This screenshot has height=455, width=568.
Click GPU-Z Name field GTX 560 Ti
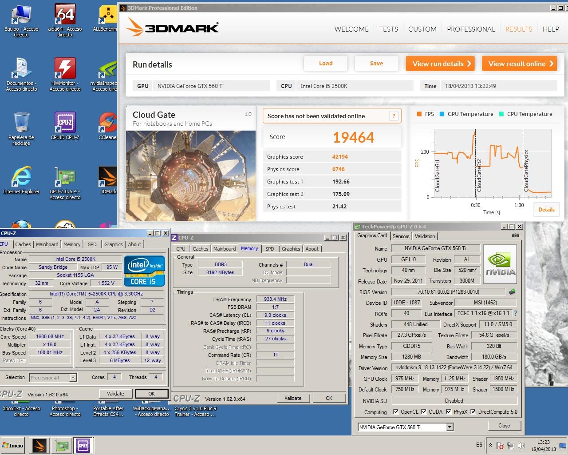tap(435, 248)
